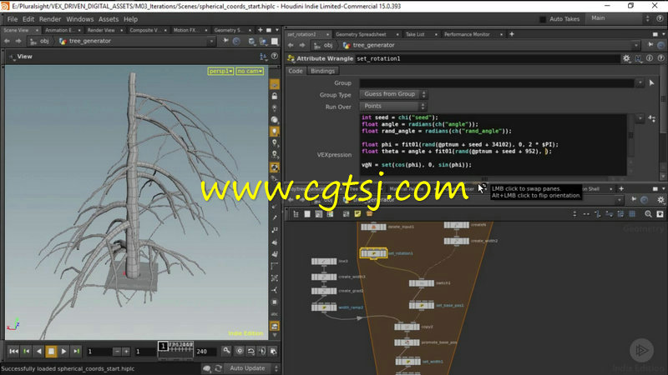Click the network view search magnifier

(648, 214)
